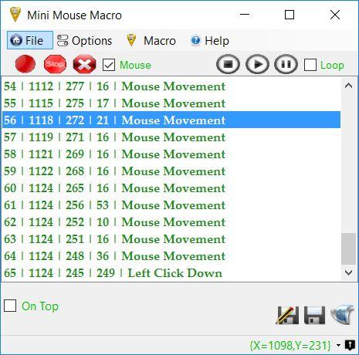Open the Help menu
The image size is (359, 355).
(x=209, y=41)
